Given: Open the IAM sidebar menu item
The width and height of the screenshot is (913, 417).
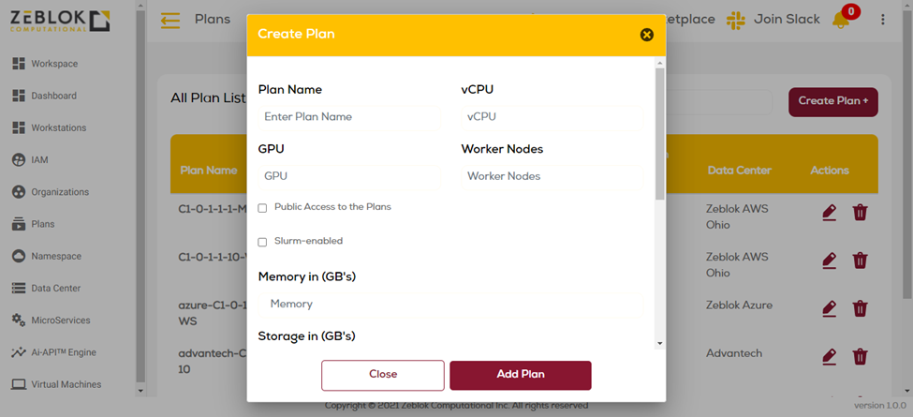Looking at the screenshot, I should (39, 160).
